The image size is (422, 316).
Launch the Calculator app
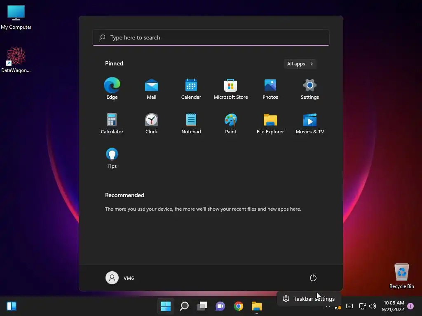coord(112,123)
